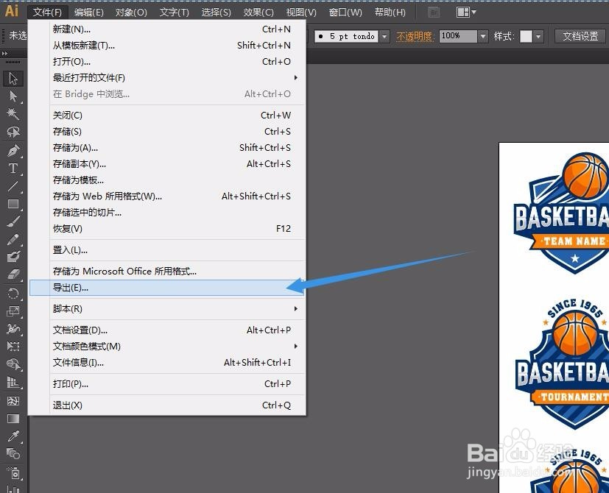
Task: Expand the 脚本(R) submenu
Action: pos(296,308)
